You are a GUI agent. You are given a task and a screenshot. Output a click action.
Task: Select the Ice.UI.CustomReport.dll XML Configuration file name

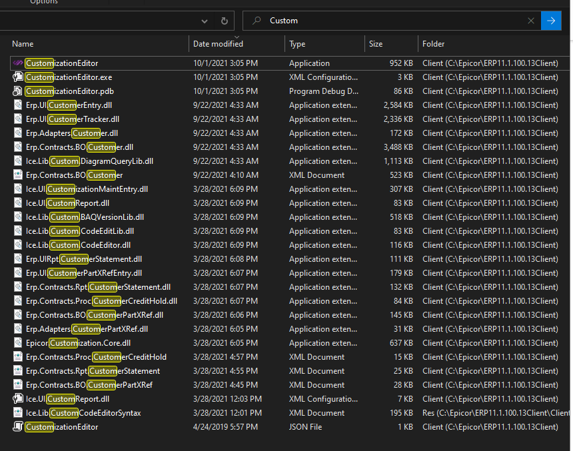pyautogui.click(x=67, y=399)
